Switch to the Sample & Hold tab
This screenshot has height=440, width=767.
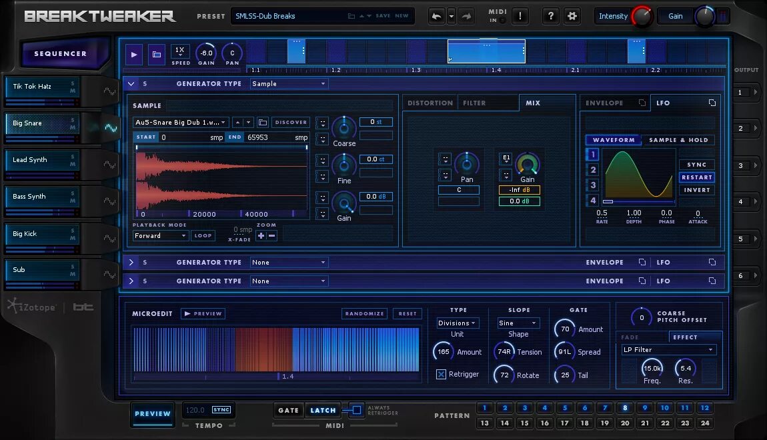pyautogui.click(x=678, y=140)
